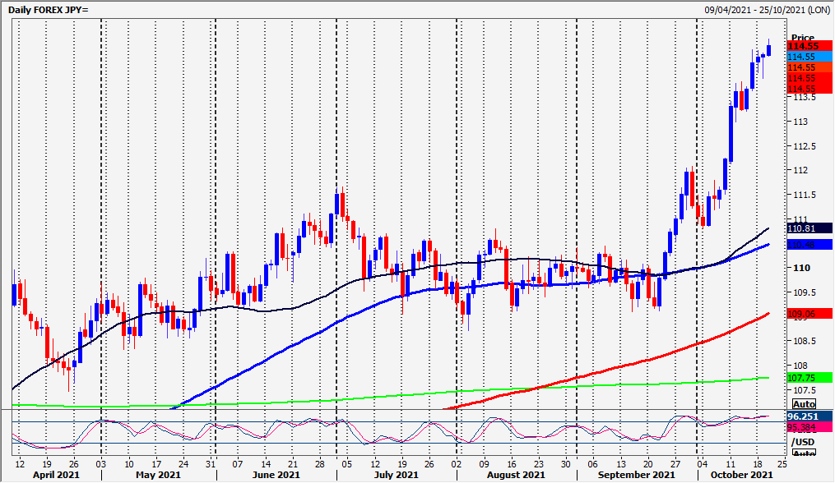Click the orange ask price marker 114.55
This screenshot has width=835, height=483.
click(803, 67)
